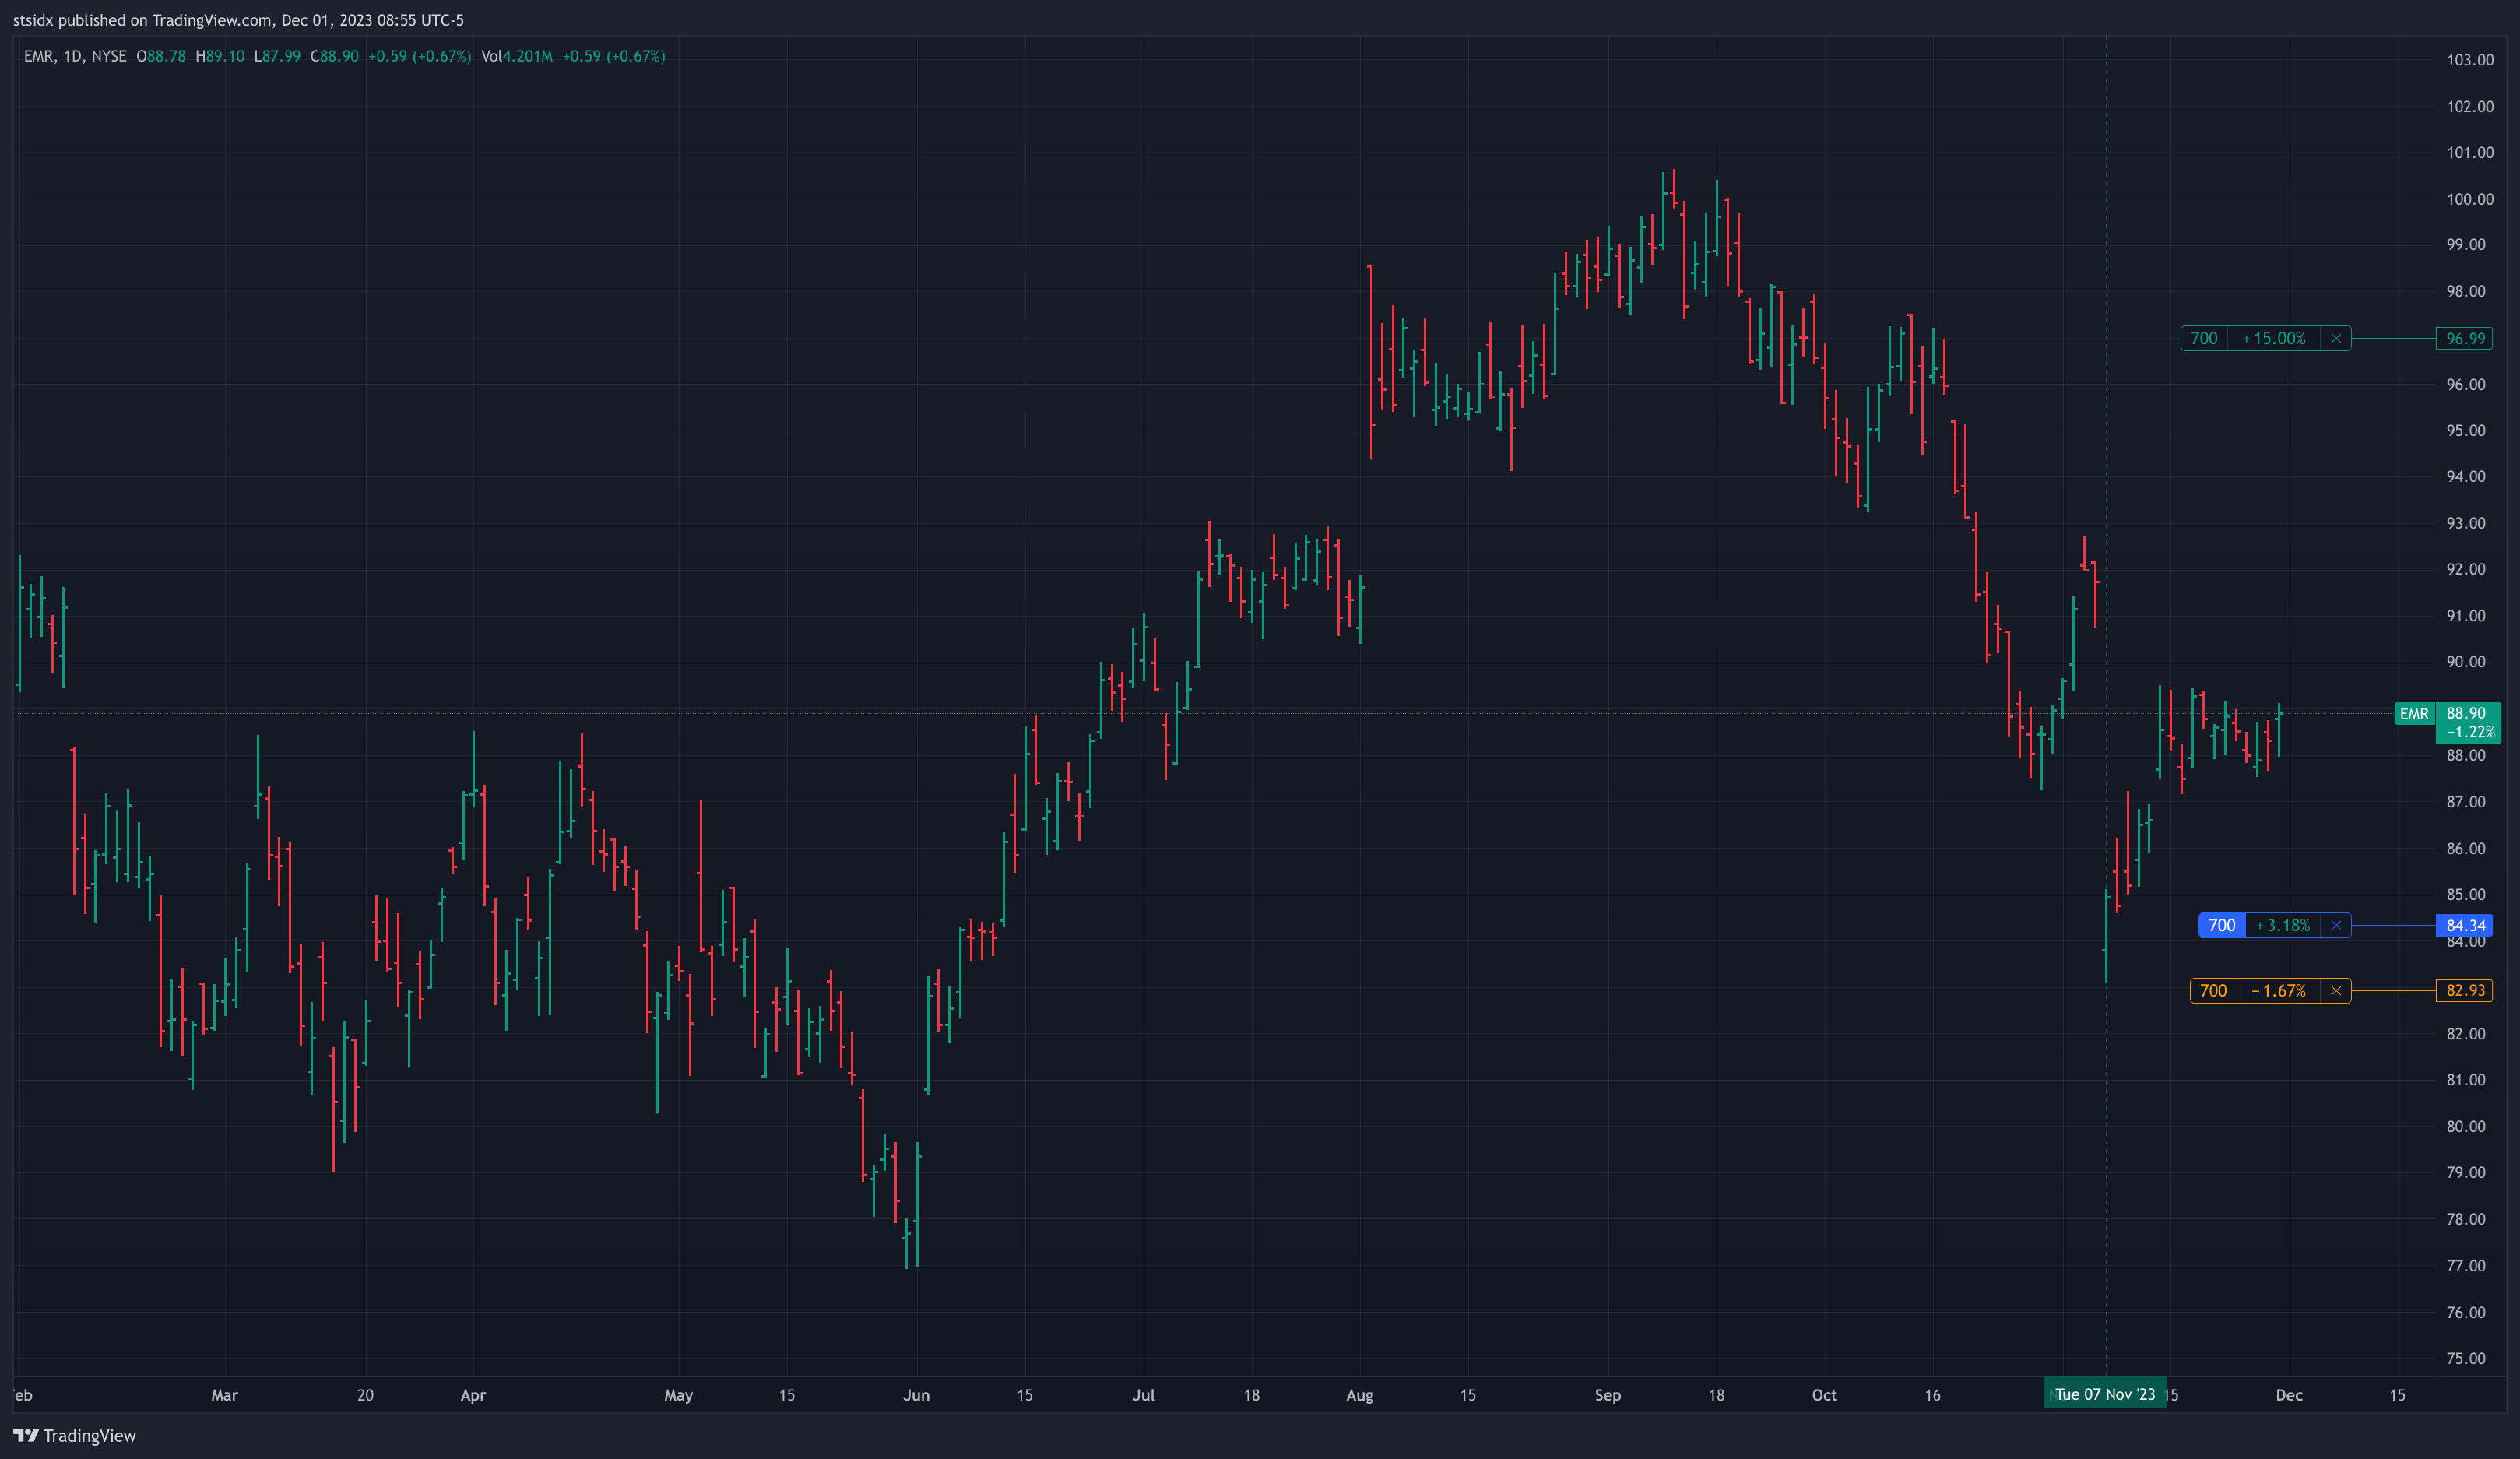The image size is (2520, 1459).
Task: Click the Sep label on the time axis
Action: (1607, 1395)
